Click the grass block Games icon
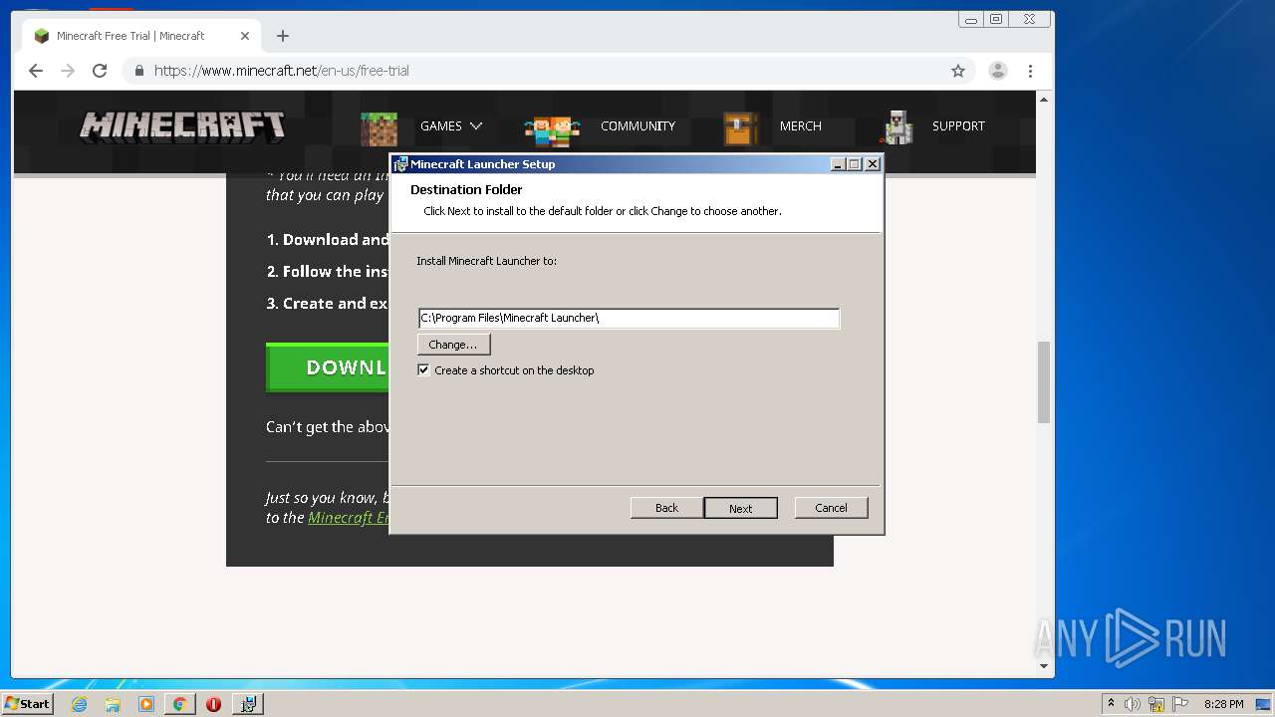The image size is (1275, 717). (x=379, y=127)
